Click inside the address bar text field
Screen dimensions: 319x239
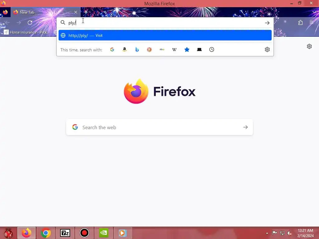(165, 23)
